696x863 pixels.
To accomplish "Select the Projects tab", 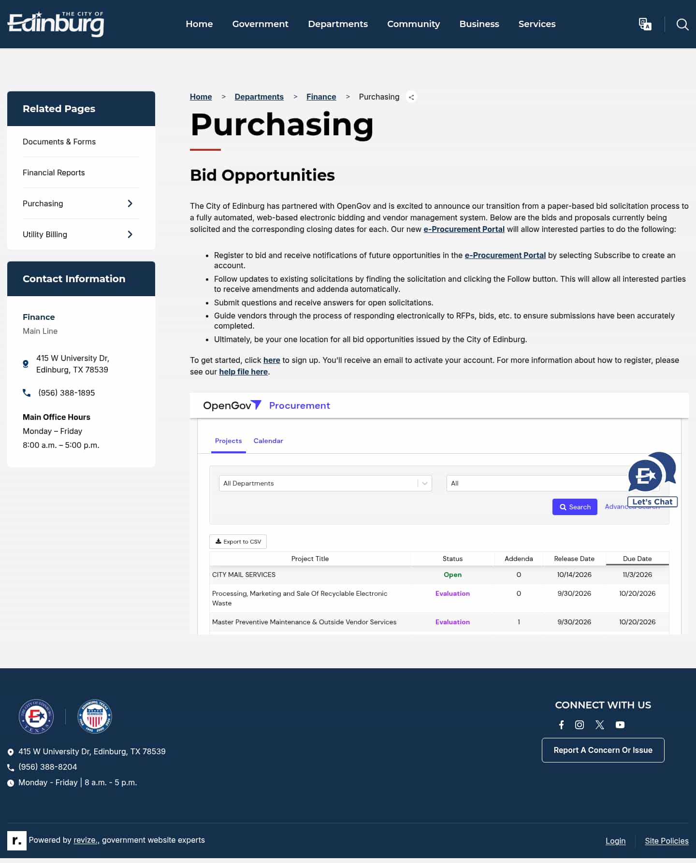I will (228, 441).
